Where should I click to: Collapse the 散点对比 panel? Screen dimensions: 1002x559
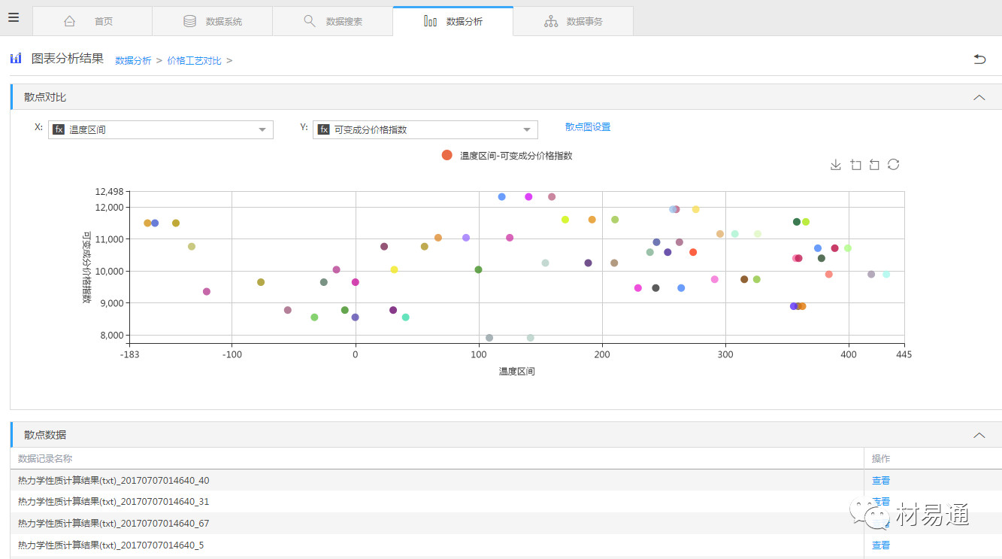(x=979, y=97)
